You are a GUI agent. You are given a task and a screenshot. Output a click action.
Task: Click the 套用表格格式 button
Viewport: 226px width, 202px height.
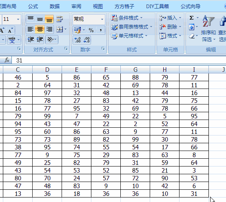click(x=132, y=27)
